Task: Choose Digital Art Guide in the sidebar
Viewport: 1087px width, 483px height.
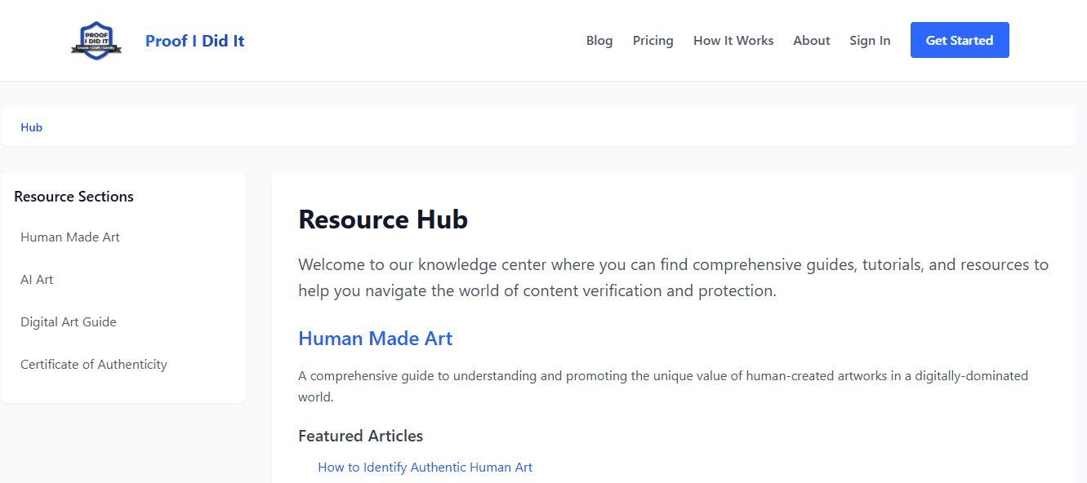Action: (x=69, y=322)
